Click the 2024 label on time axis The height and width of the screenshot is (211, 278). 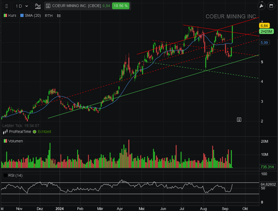60,209
